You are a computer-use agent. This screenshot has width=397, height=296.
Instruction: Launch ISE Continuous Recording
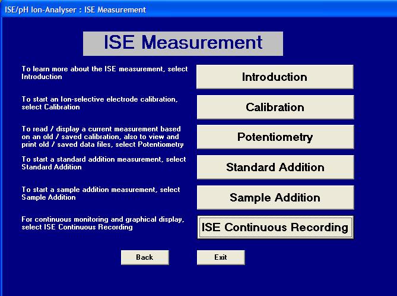[275, 227]
